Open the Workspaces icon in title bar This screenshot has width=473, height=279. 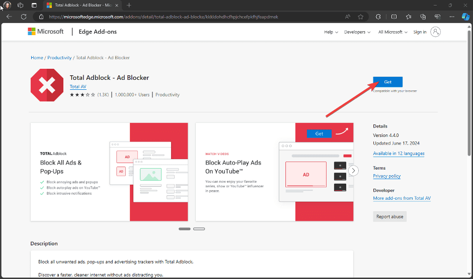pyautogui.click(x=21, y=5)
